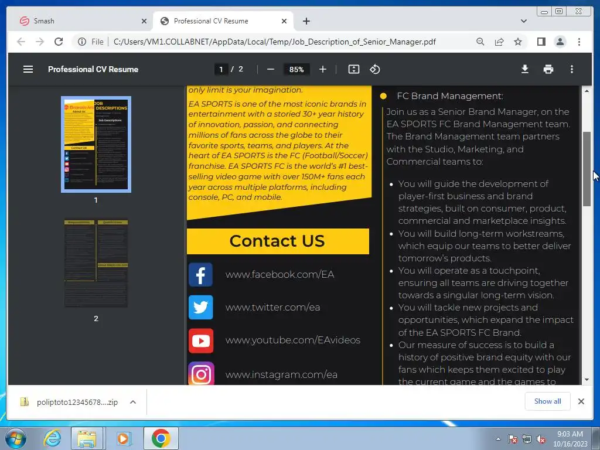Screen dimensions: 600x450
Task: Open the Chrome profile avatar
Action: tap(560, 42)
